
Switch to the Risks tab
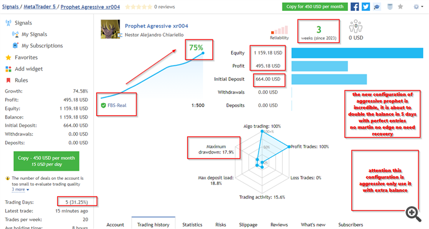coord(221,224)
